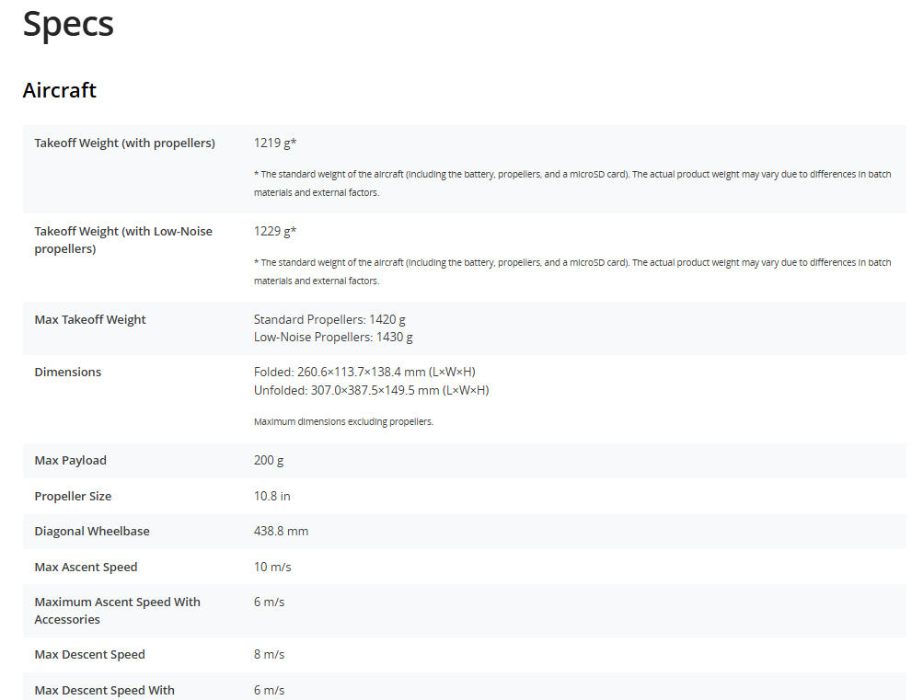This screenshot has height=700, width=912.
Task: Click the Aircraft section heading
Action: pyautogui.click(x=59, y=90)
